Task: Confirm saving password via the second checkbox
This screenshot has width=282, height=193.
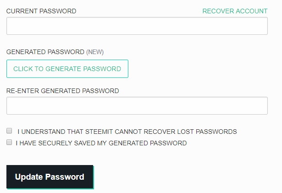Action: [x=9, y=143]
